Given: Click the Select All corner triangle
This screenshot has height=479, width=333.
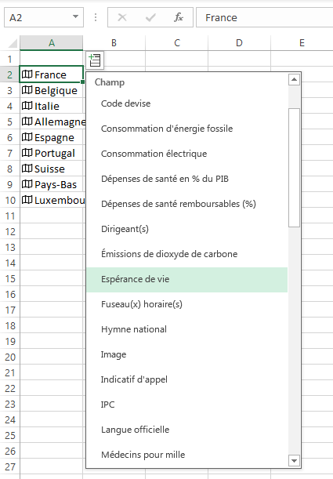Looking at the screenshot, I should pyautogui.click(x=13, y=43).
